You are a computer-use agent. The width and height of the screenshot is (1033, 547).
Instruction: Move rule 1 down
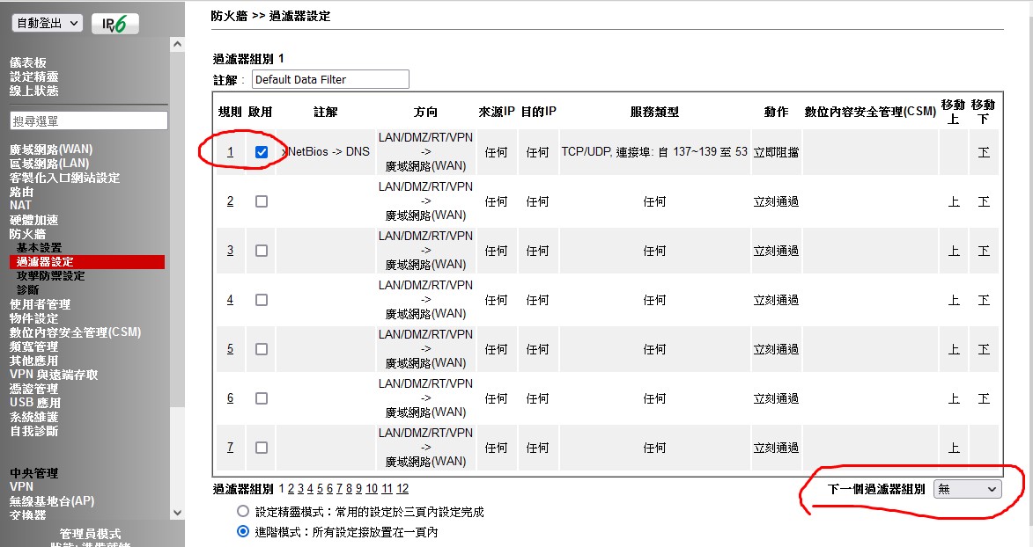pos(984,152)
